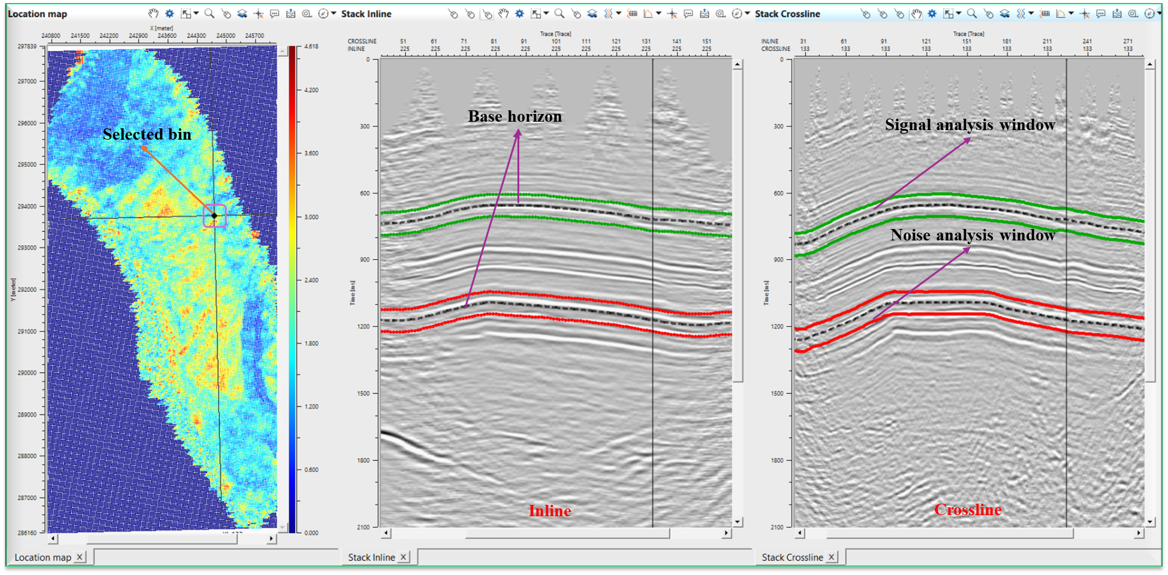Toggle first mouse mode button in Stack Crossline

coord(865,13)
